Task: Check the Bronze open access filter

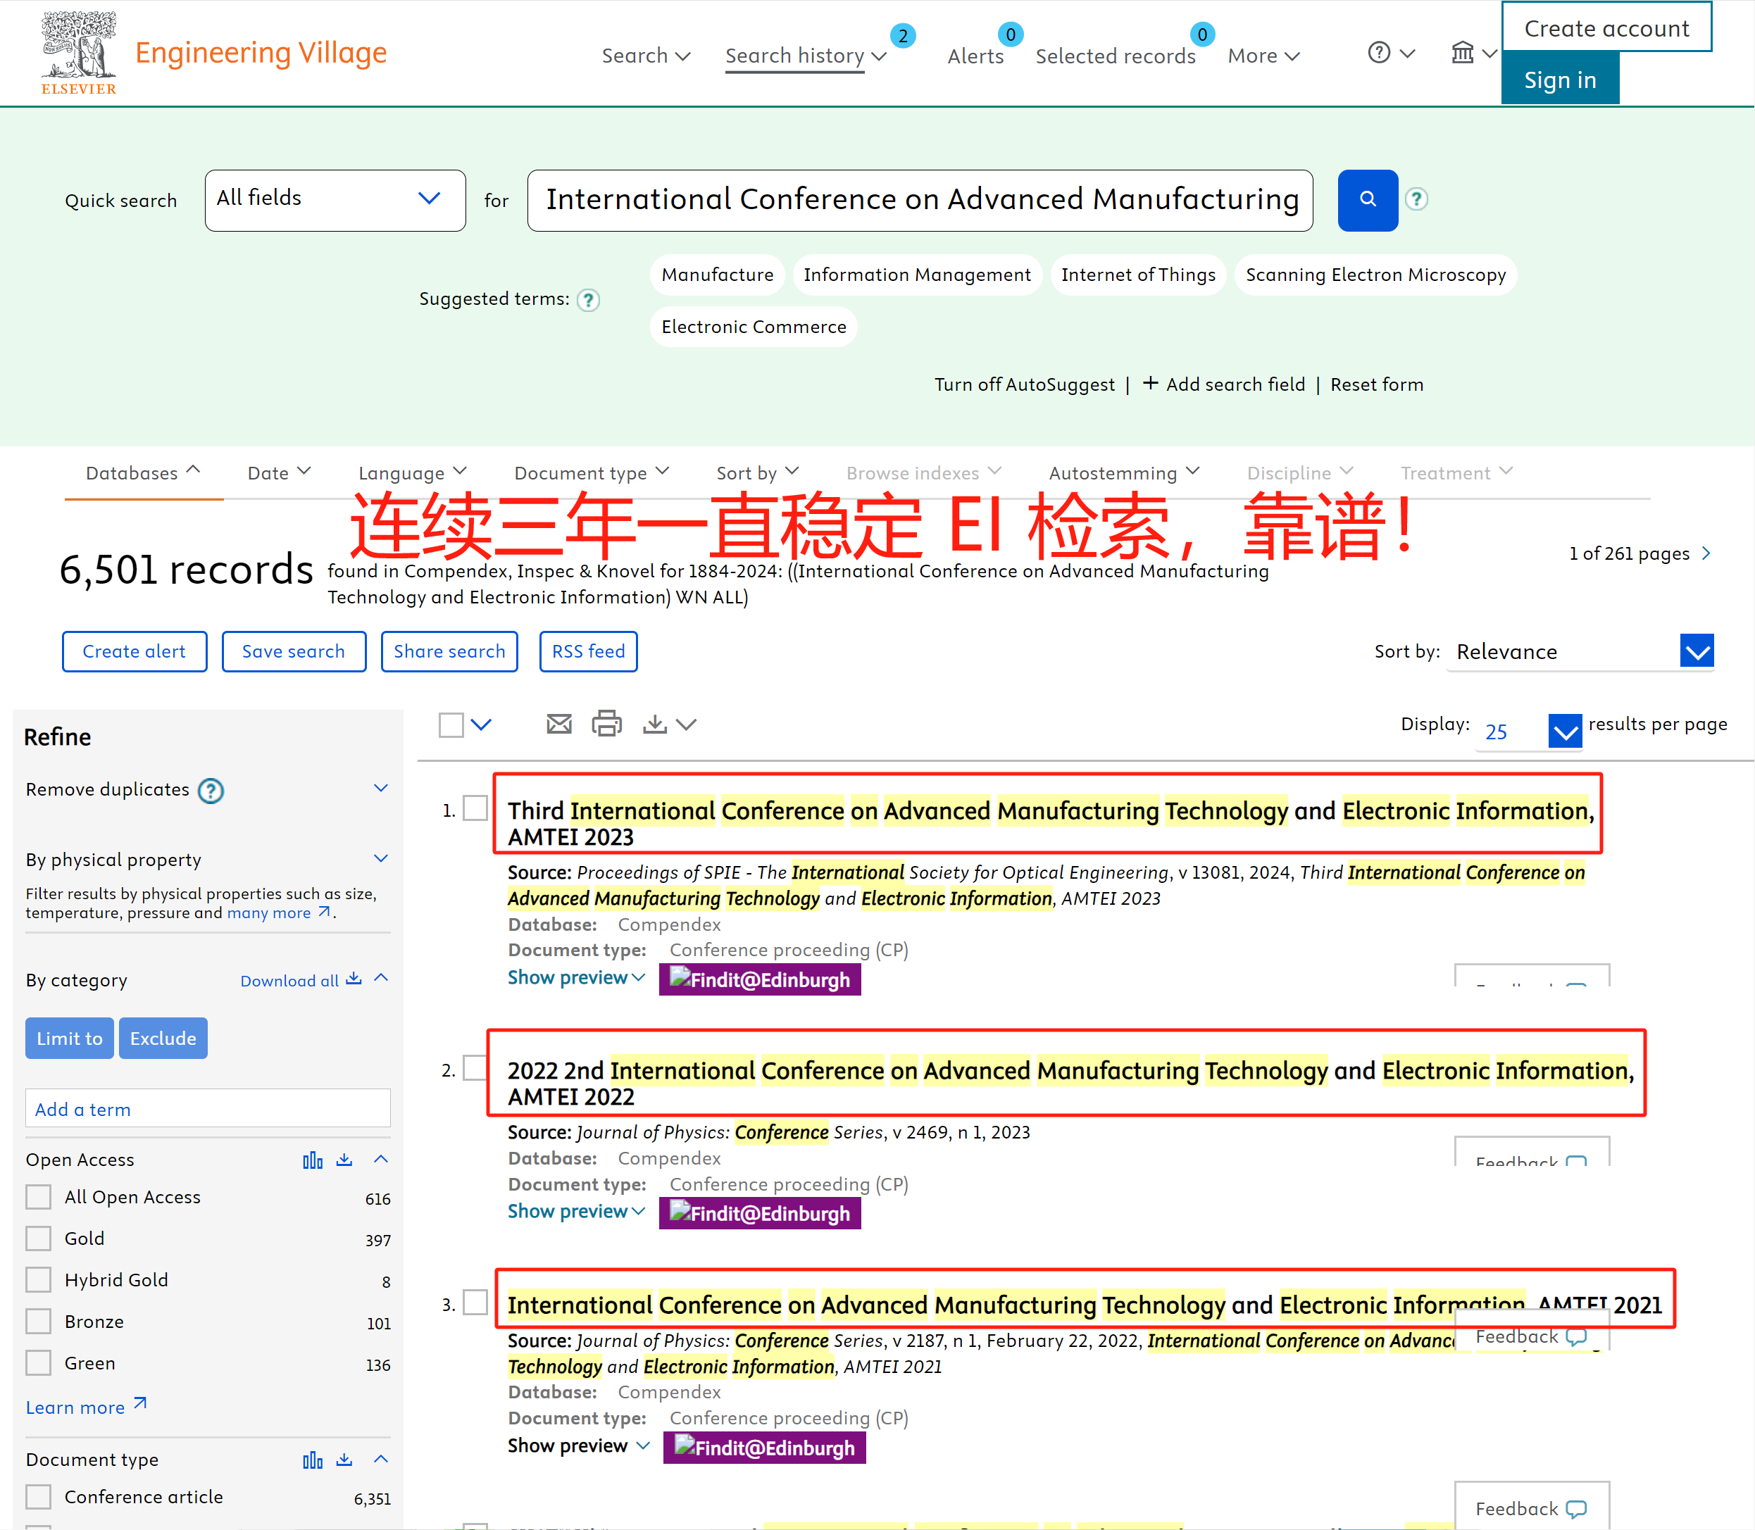Action: pos(39,1322)
